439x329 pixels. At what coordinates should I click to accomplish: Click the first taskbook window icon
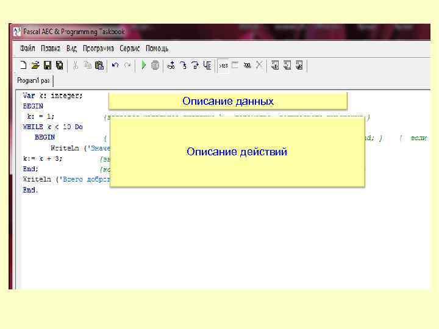pos(275,65)
